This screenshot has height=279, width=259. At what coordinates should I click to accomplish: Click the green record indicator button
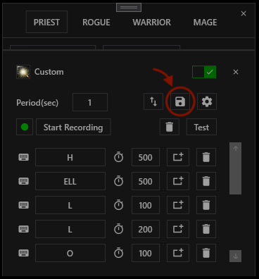pyautogui.click(x=25, y=127)
